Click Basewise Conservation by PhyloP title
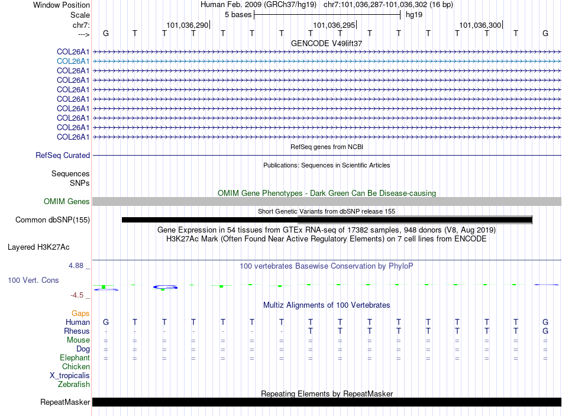The width and height of the screenshot is (562, 416). coord(327,266)
